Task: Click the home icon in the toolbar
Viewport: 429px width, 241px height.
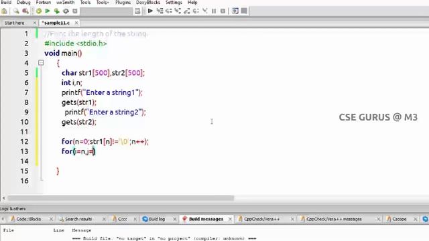Action: pos(4,11)
